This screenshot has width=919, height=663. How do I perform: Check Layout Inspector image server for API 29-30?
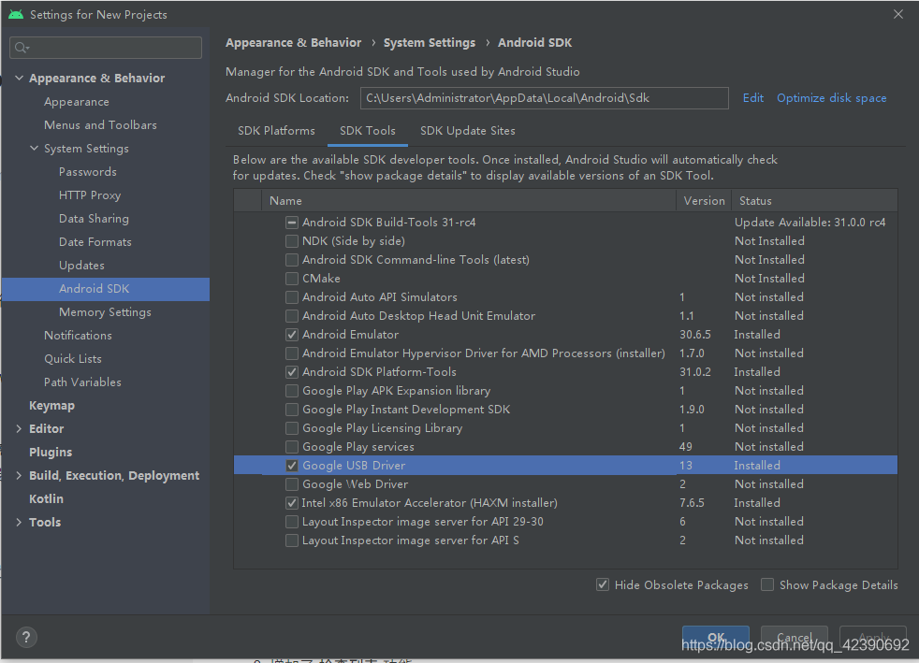coord(292,522)
